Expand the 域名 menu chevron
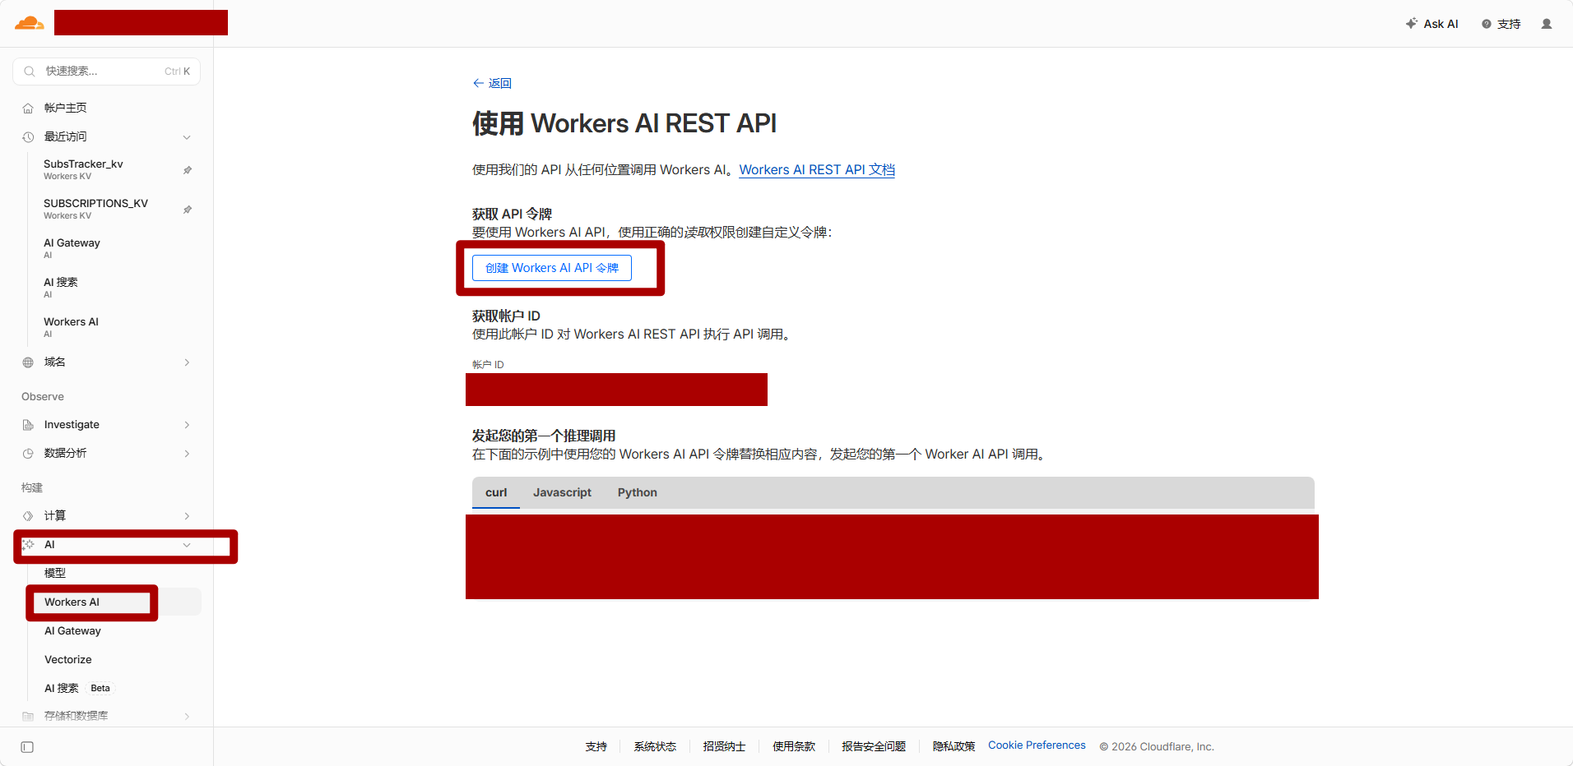The image size is (1573, 766). [x=187, y=362]
